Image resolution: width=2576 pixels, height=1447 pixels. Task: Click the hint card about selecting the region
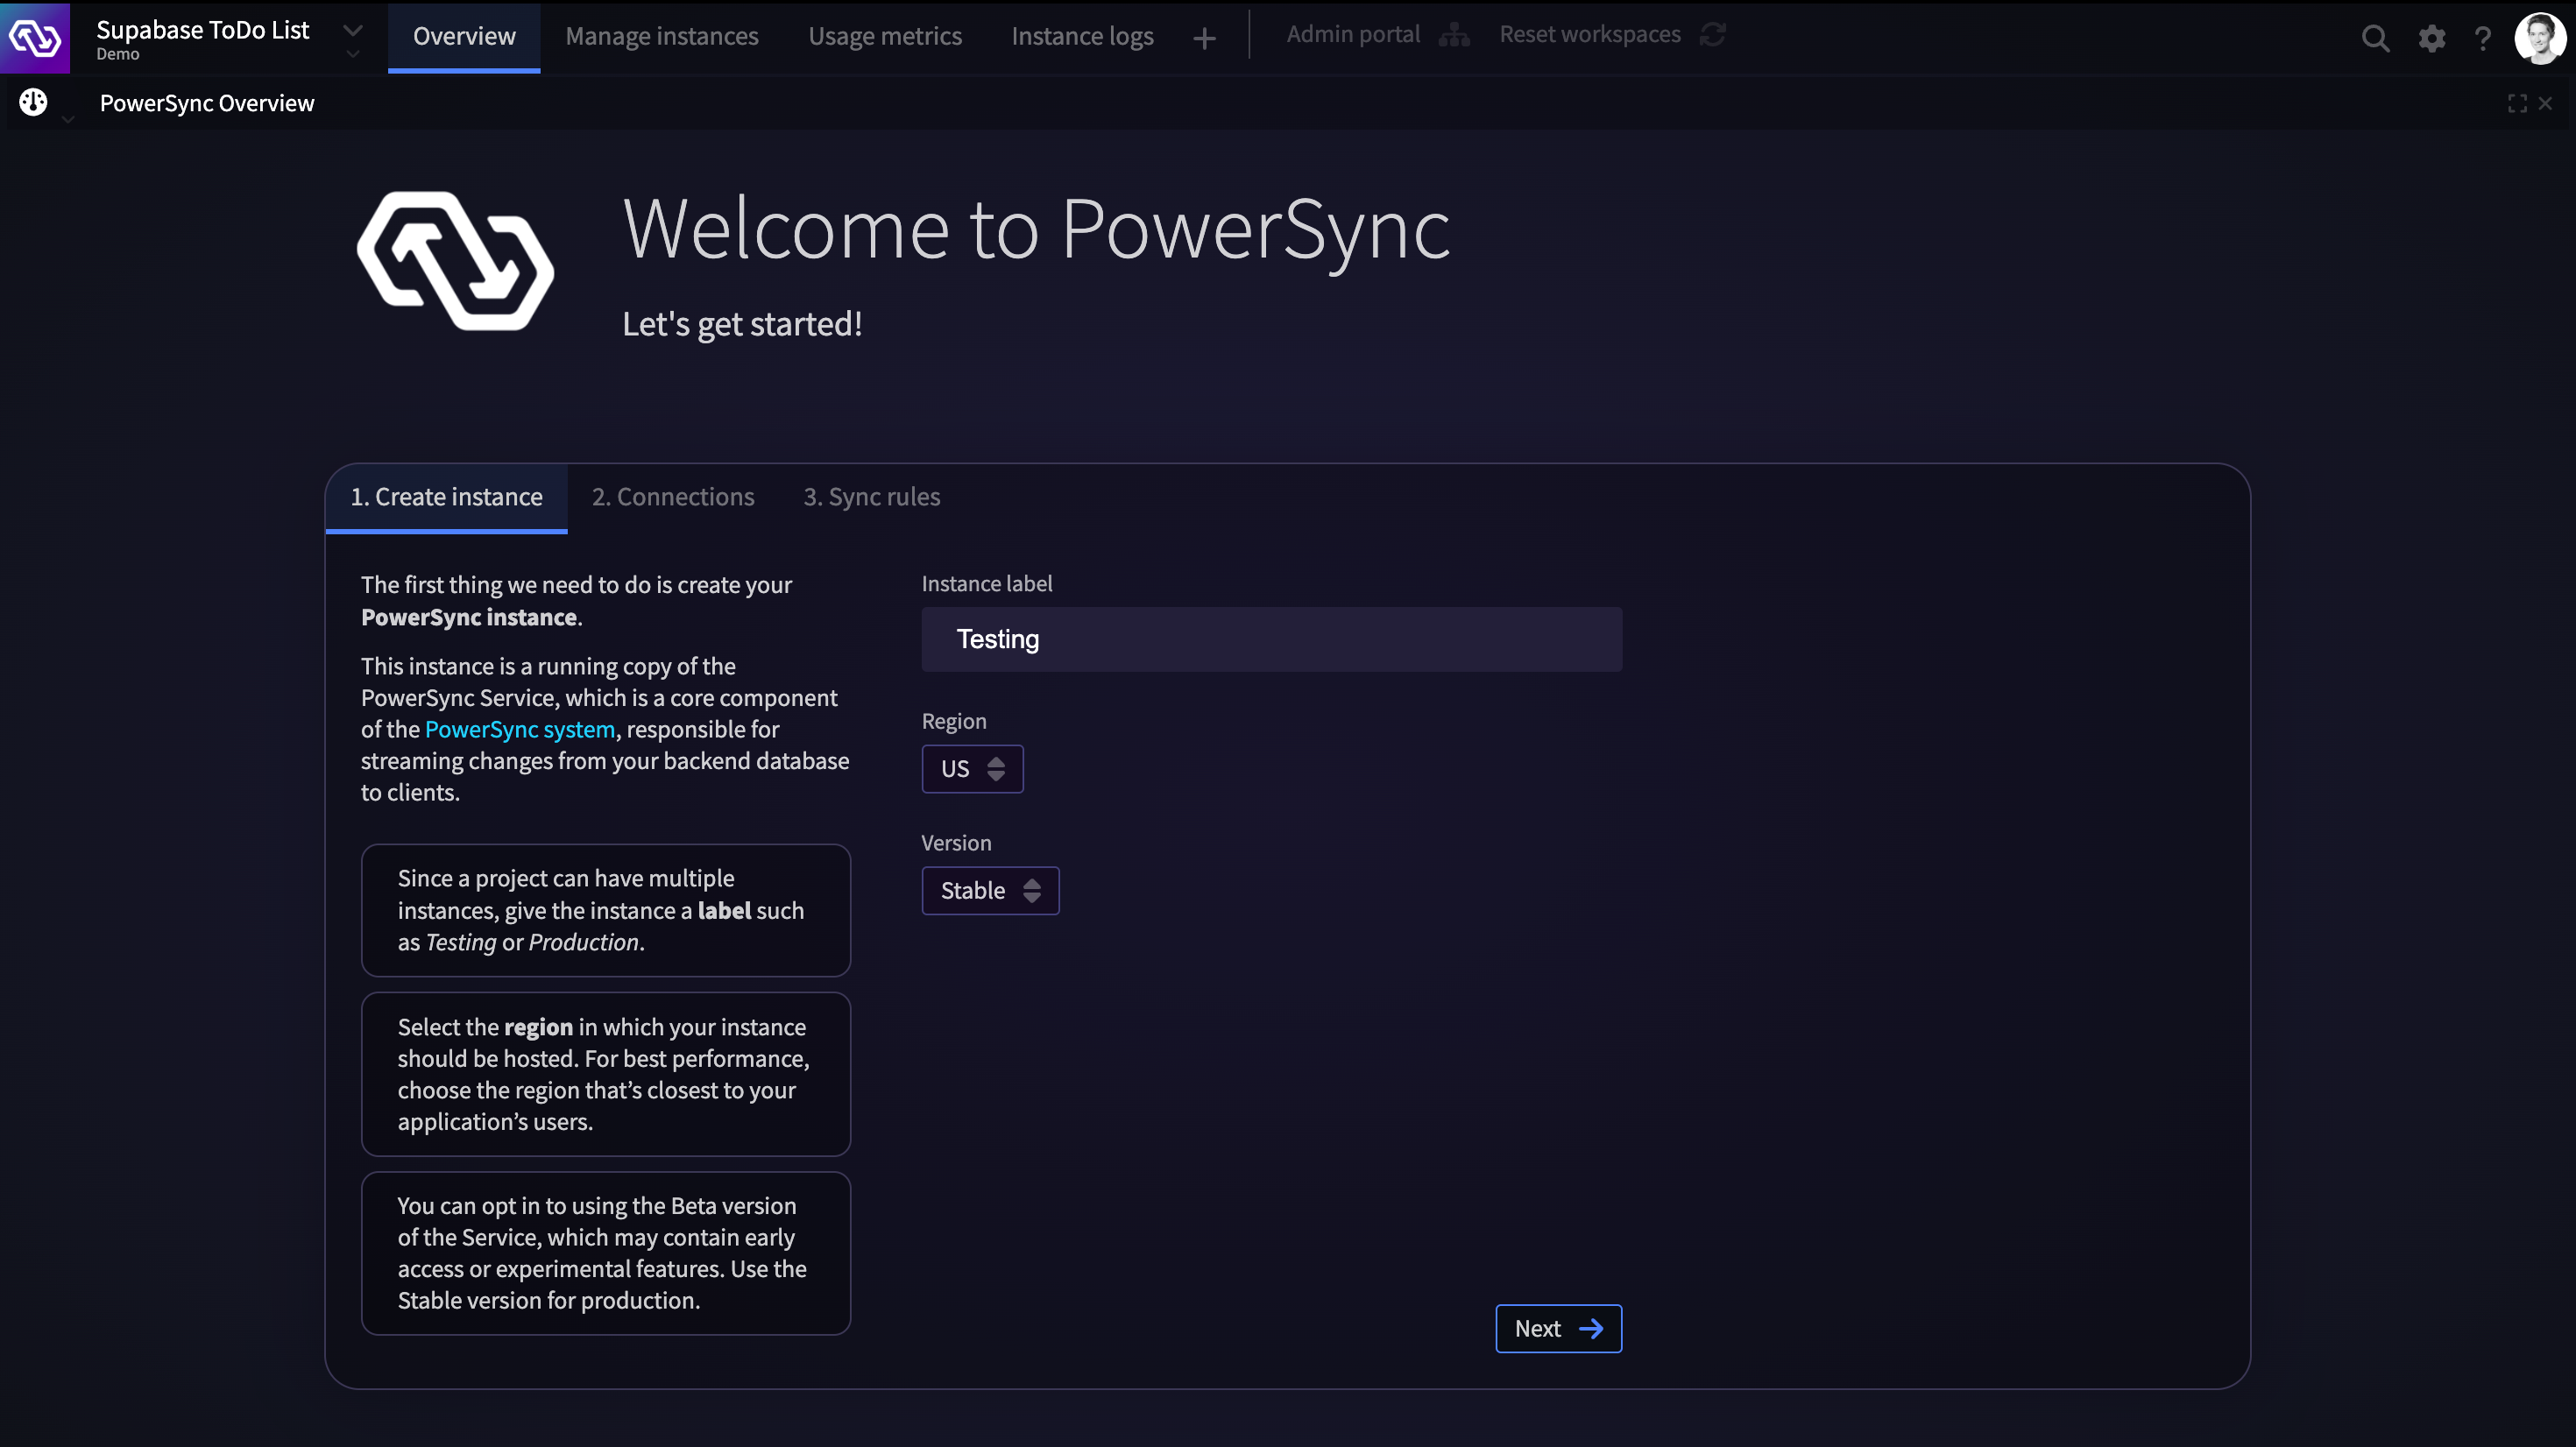pos(606,1074)
